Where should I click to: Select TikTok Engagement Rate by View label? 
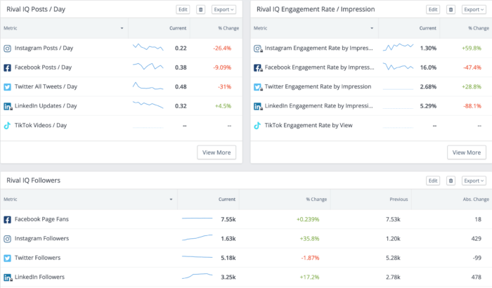(309, 125)
